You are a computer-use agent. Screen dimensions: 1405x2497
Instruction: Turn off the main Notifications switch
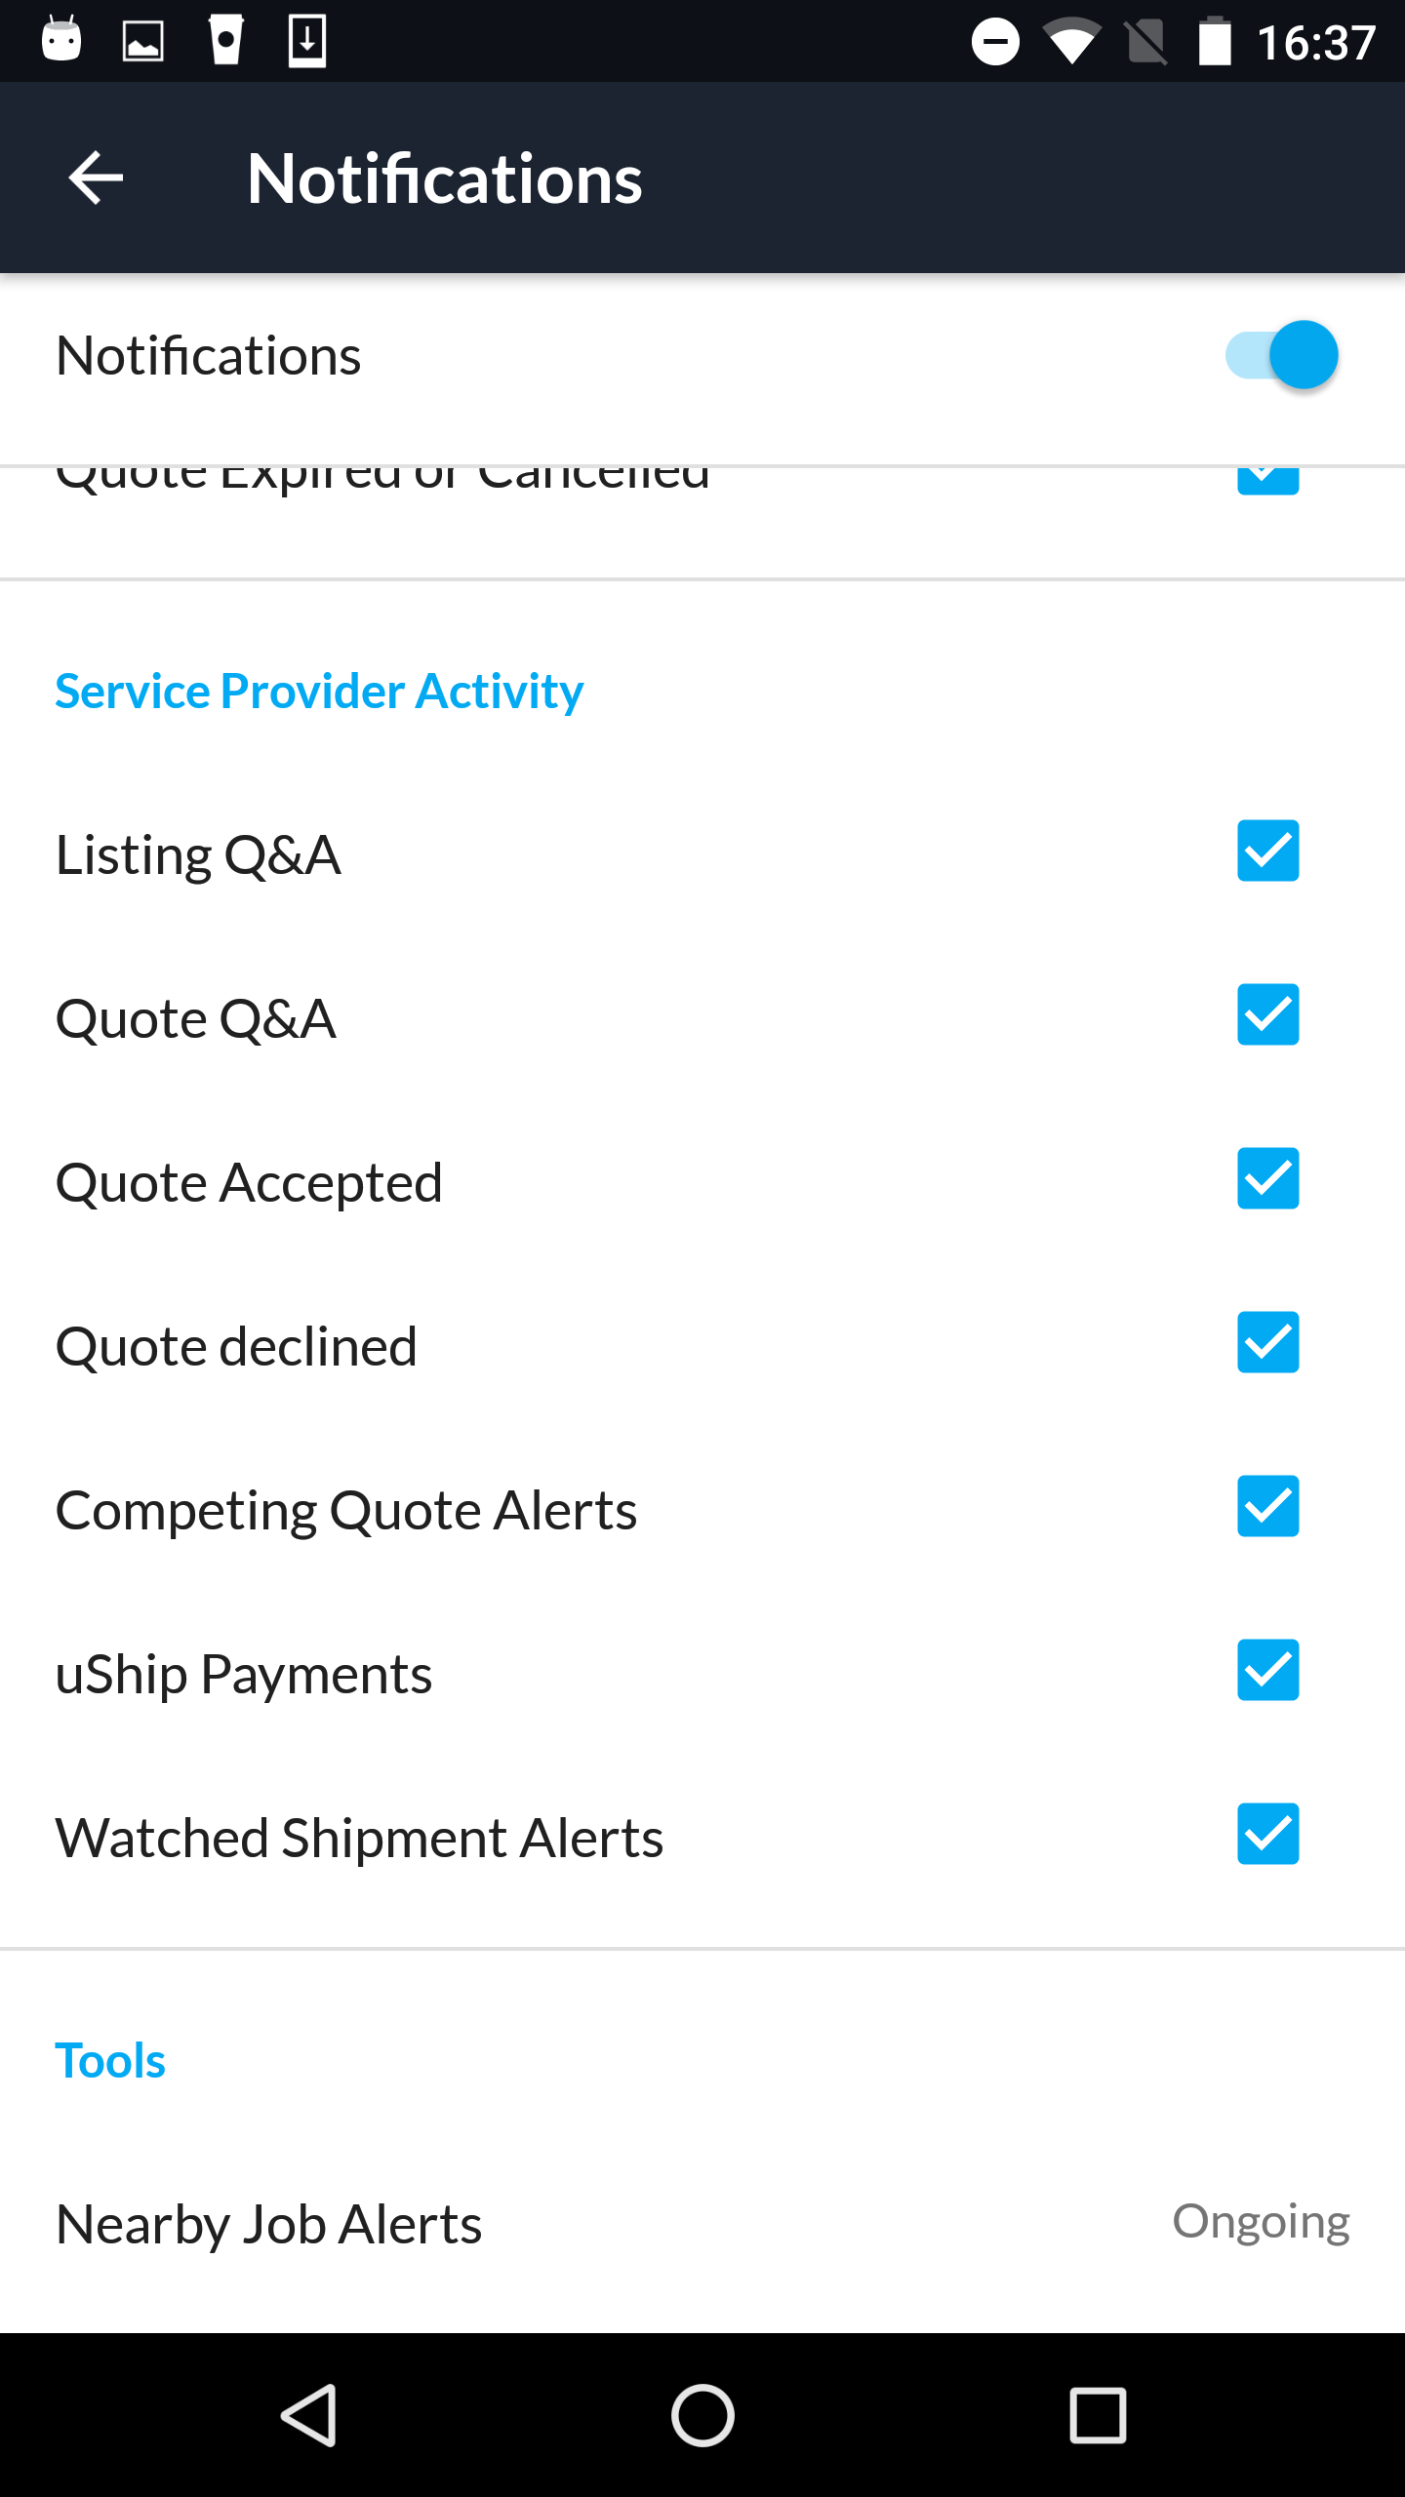pos(1282,355)
